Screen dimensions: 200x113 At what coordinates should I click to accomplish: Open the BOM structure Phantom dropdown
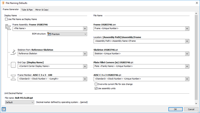click(67, 34)
